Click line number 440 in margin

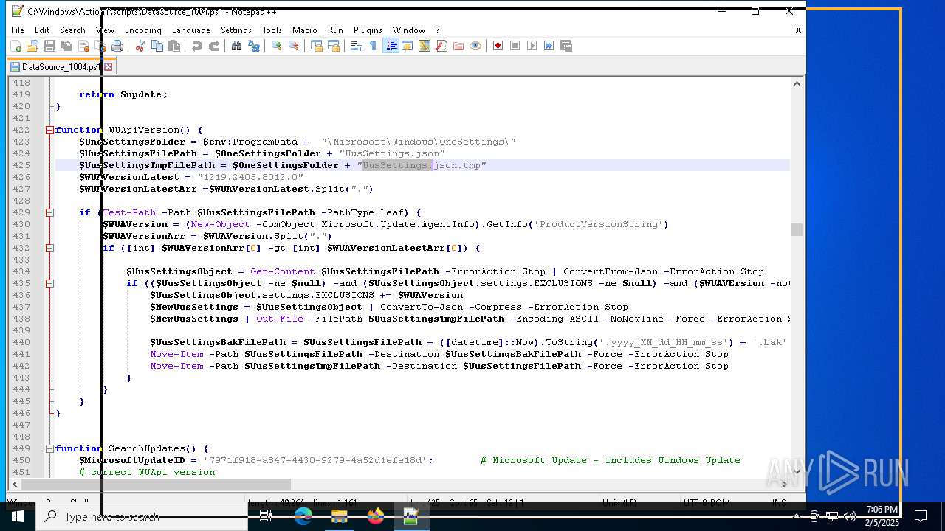tap(21, 342)
